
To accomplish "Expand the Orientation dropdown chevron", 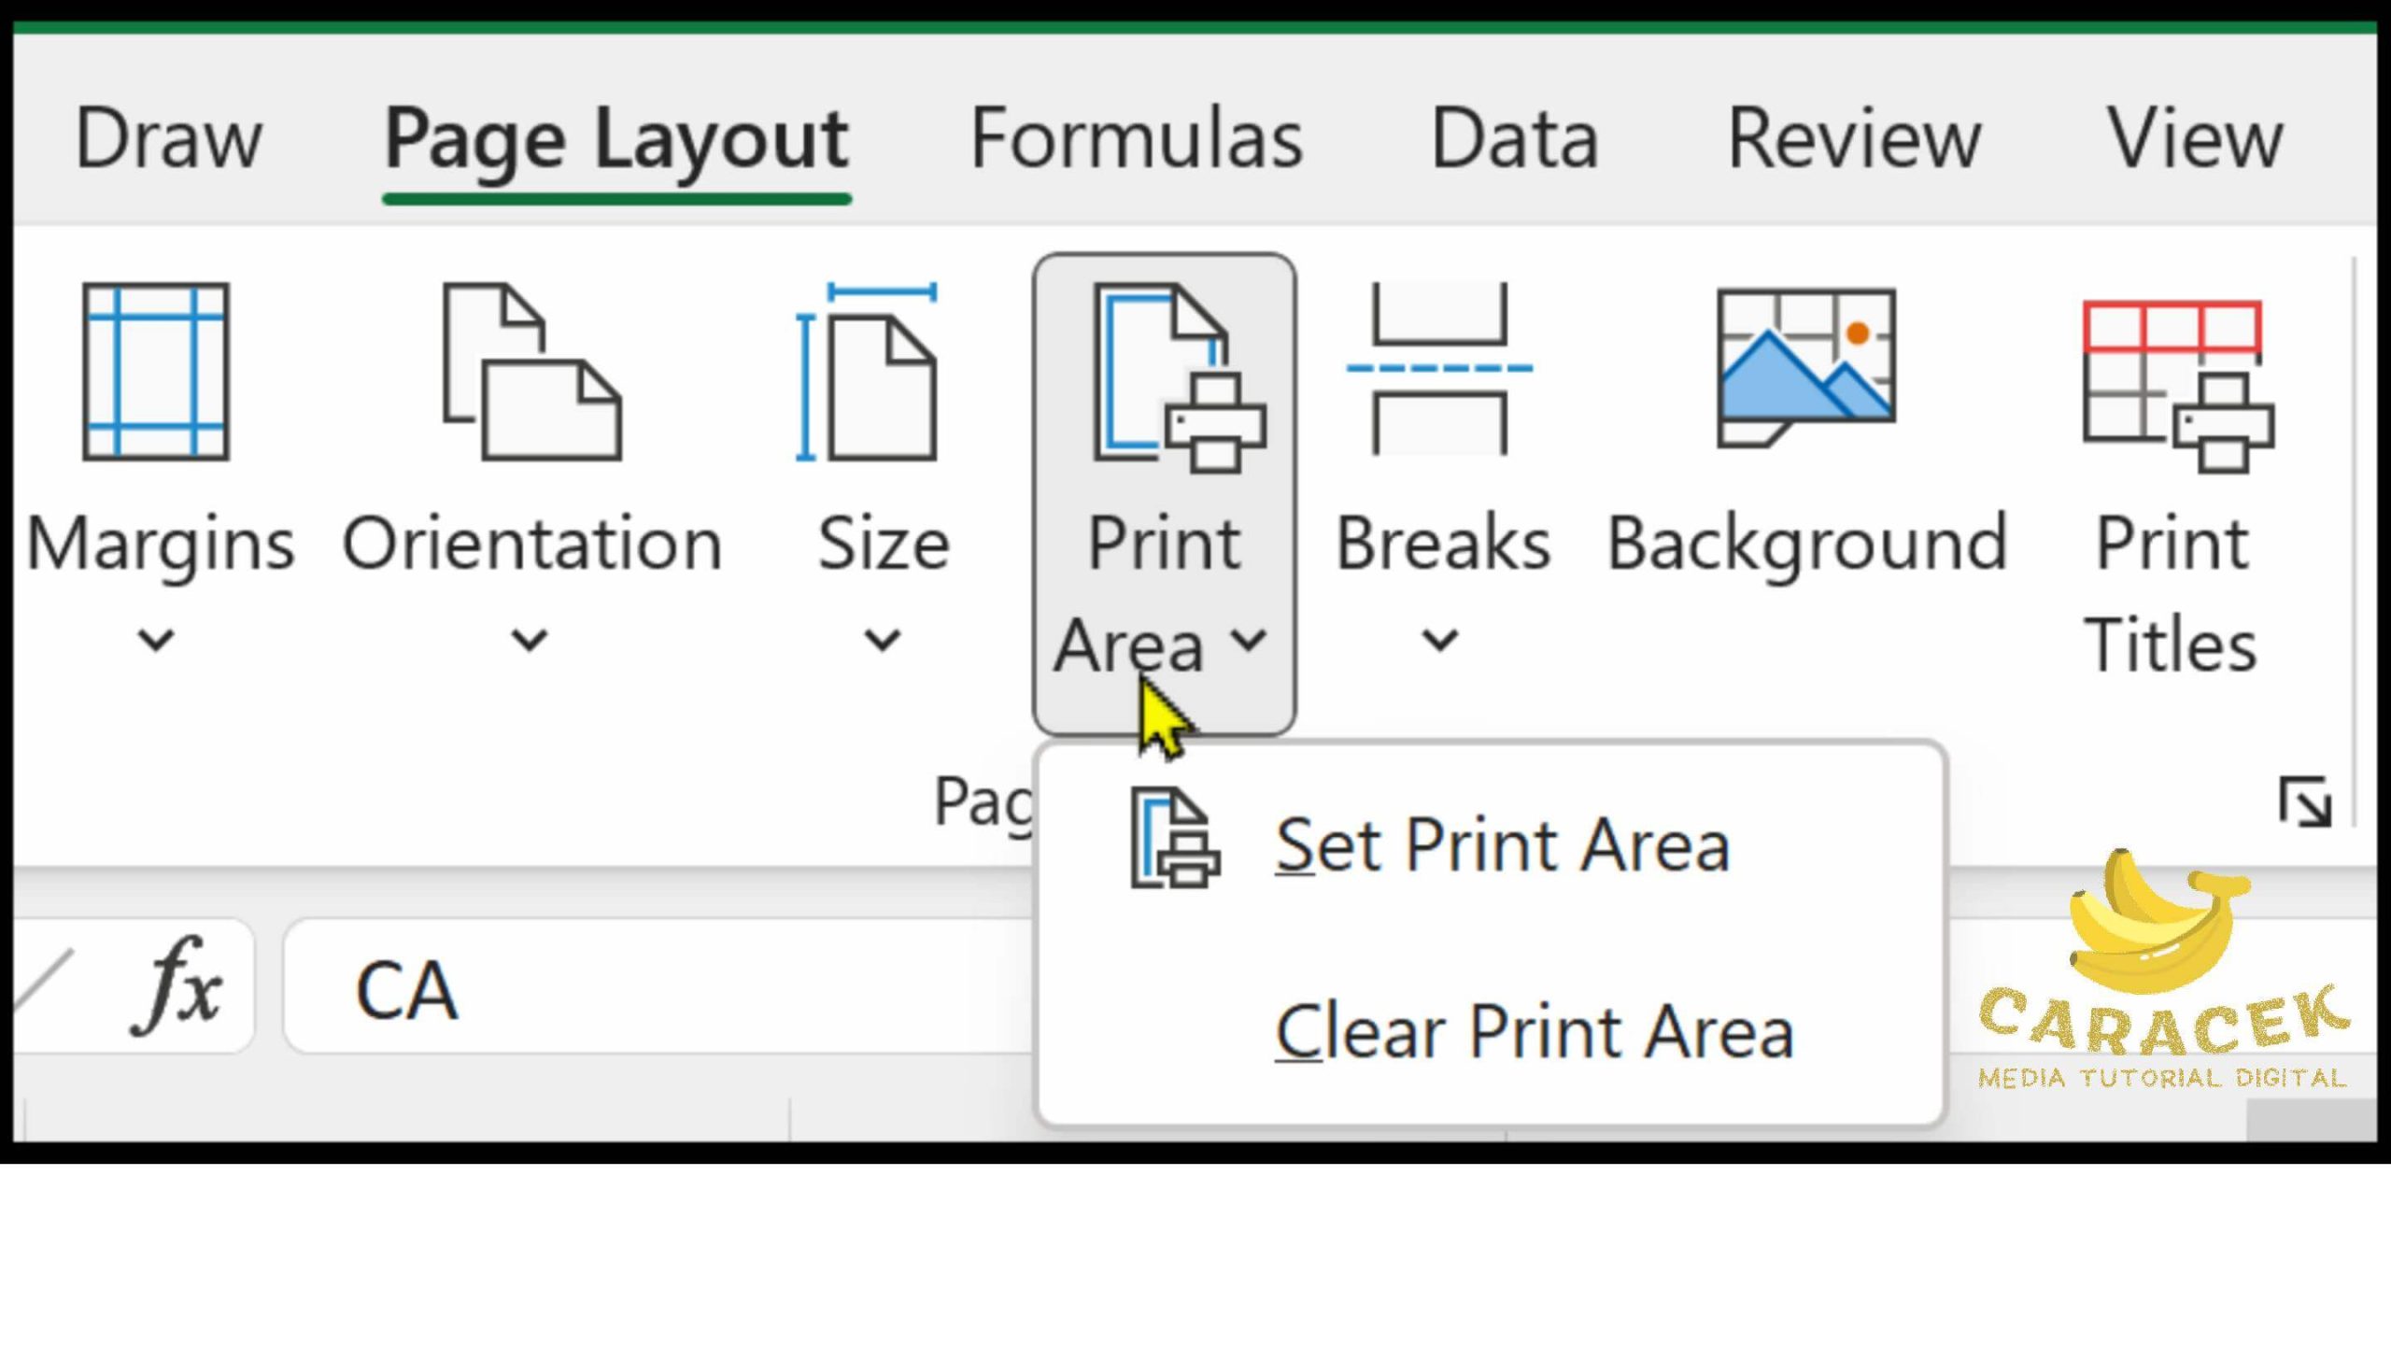I will pos(530,641).
